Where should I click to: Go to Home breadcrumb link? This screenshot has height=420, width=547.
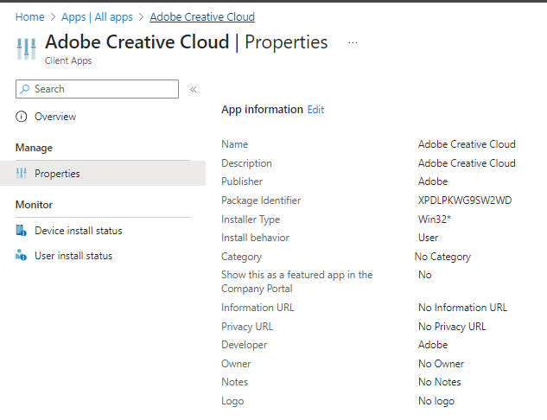coord(30,16)
